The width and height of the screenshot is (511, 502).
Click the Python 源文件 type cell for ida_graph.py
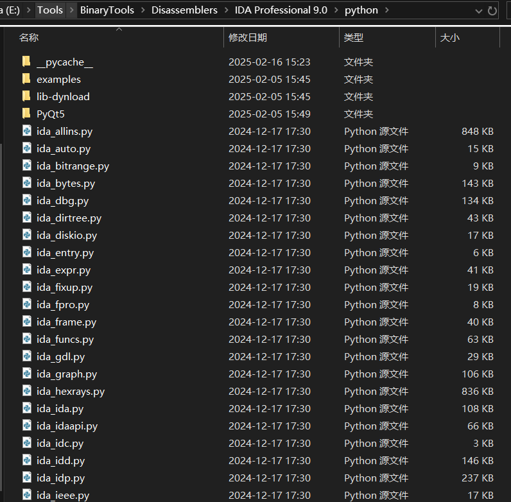(x=376, y=374)
